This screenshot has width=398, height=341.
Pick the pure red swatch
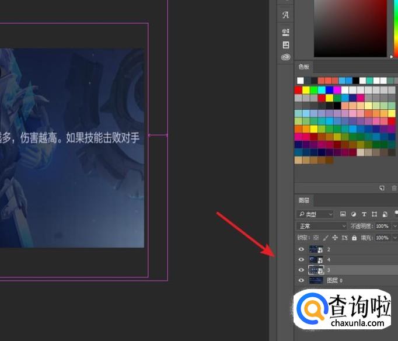coord(298,90)
